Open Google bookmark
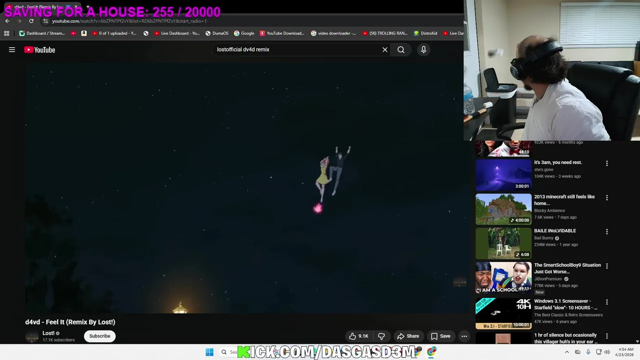The width and height of the screenshot is (640, 360). tap(244, 33)
